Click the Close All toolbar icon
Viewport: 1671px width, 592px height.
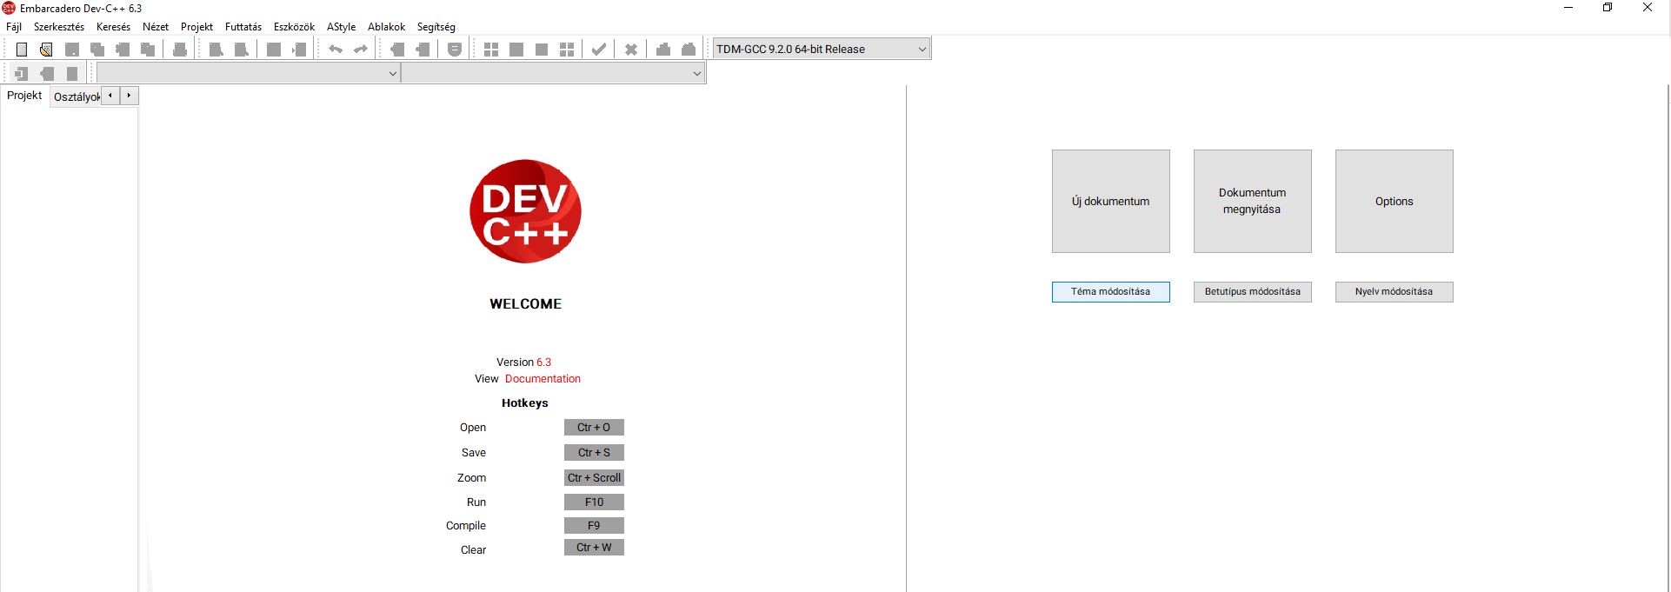click(148, 50)
